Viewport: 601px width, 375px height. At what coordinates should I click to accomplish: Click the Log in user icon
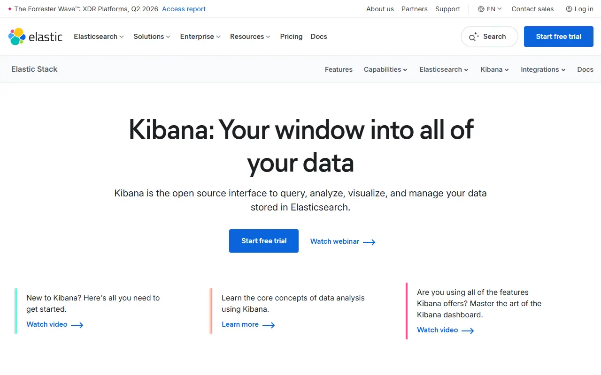569,9
